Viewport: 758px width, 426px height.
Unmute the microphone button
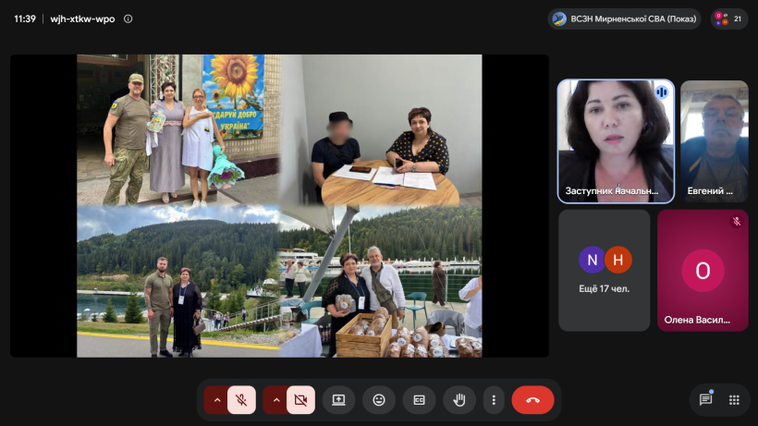click(x=241, y=400)
